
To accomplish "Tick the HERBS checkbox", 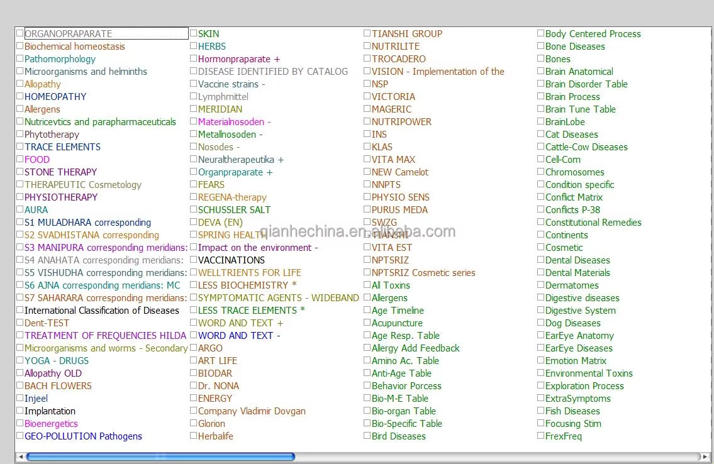I will click(193, 46).
